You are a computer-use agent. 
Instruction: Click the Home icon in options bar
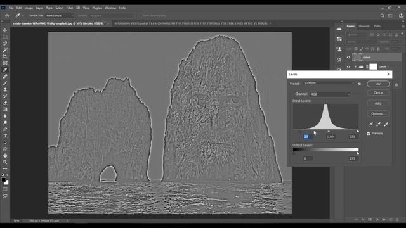[x=7, y=16]
